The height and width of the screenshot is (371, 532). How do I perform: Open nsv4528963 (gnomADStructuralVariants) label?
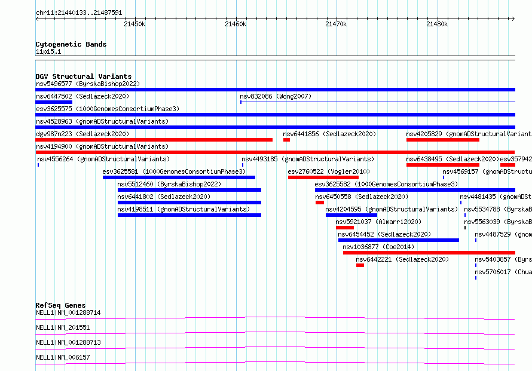[102, 121]
